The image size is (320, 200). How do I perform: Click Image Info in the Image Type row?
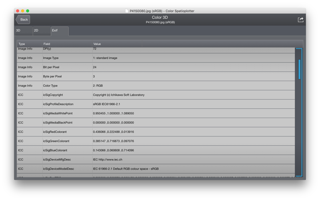coord(25,58)
